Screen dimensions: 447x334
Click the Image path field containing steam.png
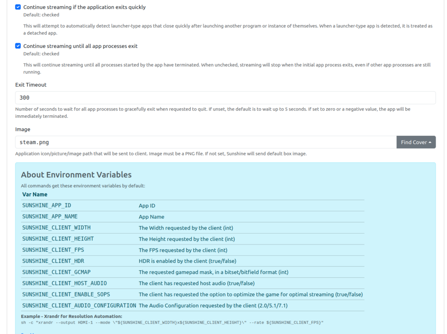[206, 142]
